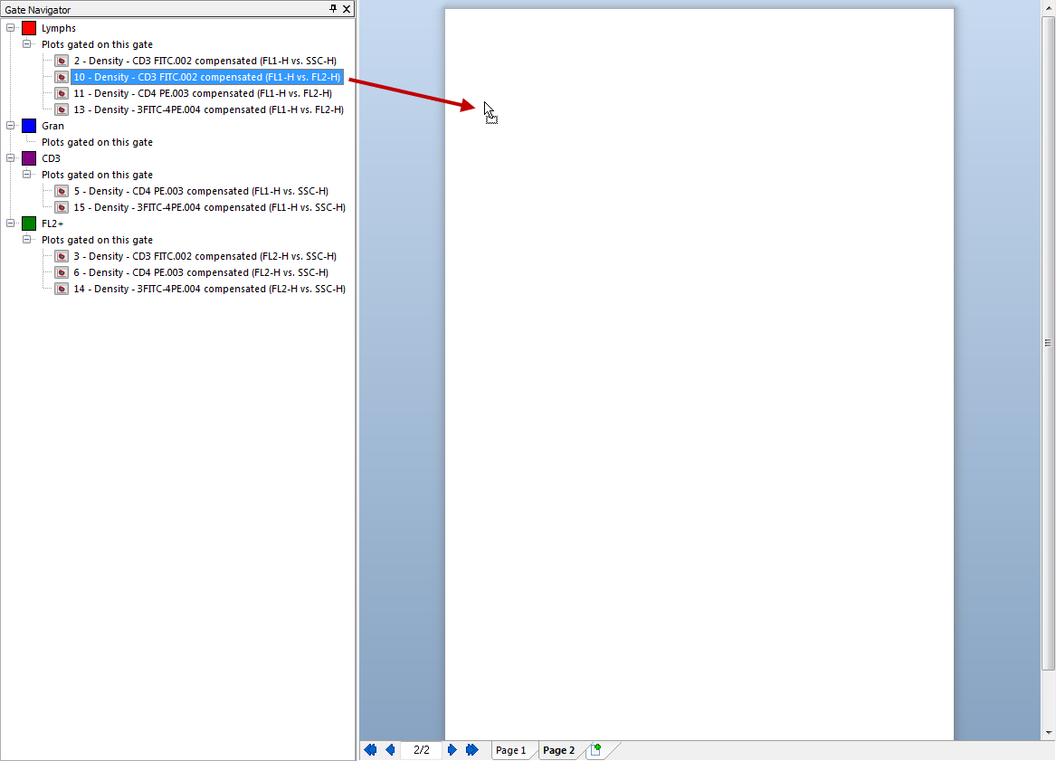Viewport: 1056px width, 761px height.
Task: Click the red Lymphs color swatch
Action: (29, 28)
